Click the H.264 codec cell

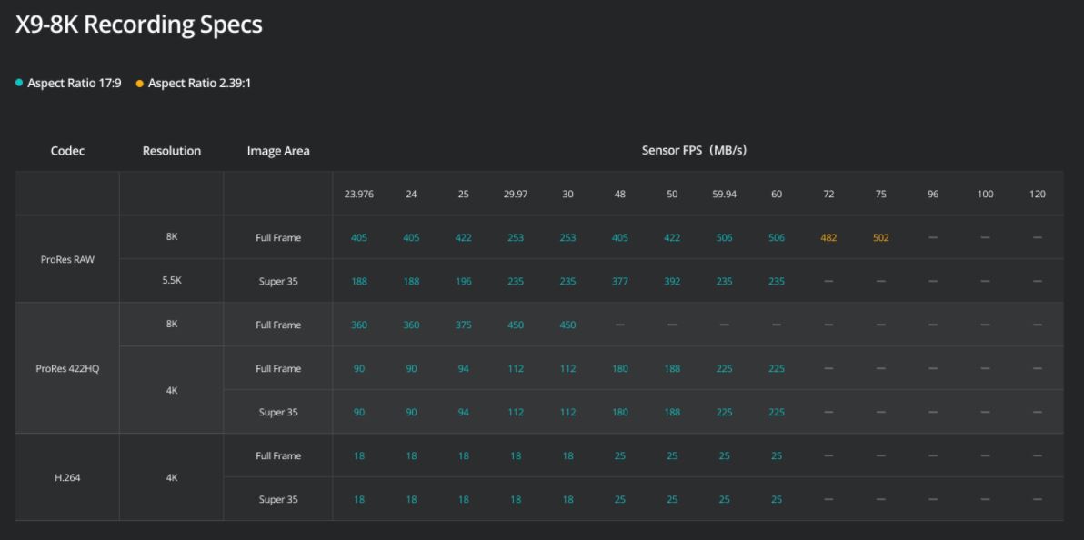tap(67, 478)
